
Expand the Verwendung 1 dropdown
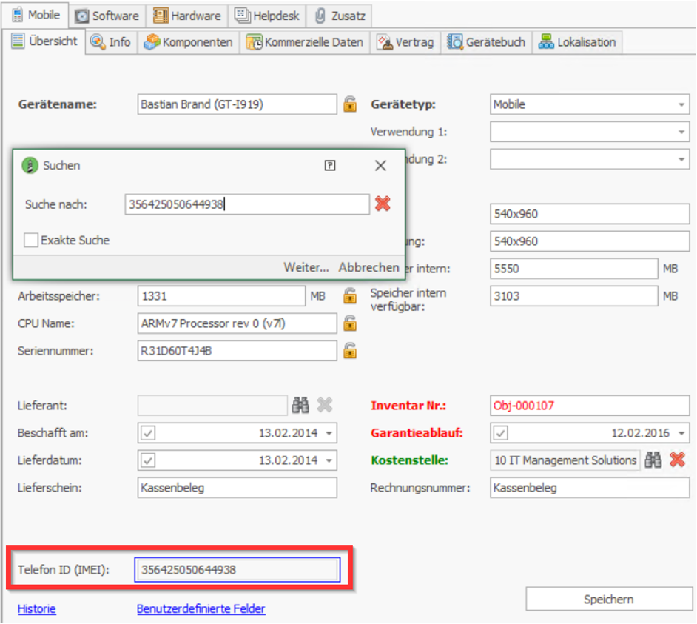(682, 132)
